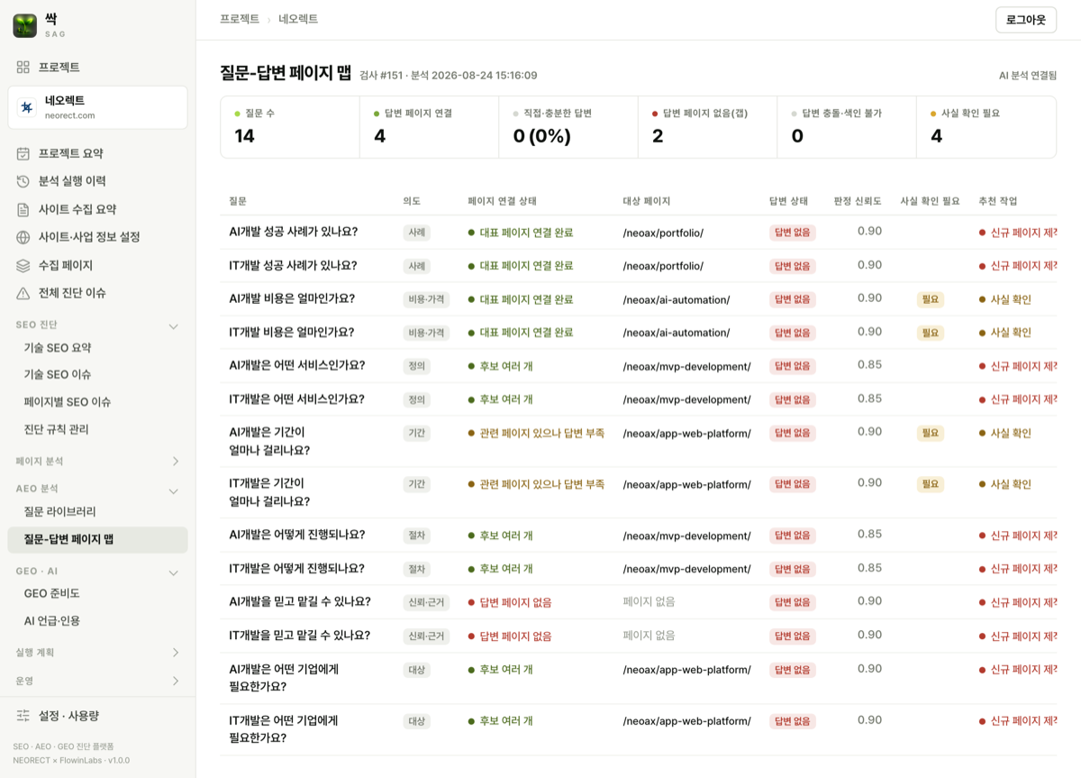Viewport: 1081px width, 778px height.
Task: Click 답변 없음 badge in AI개발 성공 사례 row
Action: click(793, 233)
